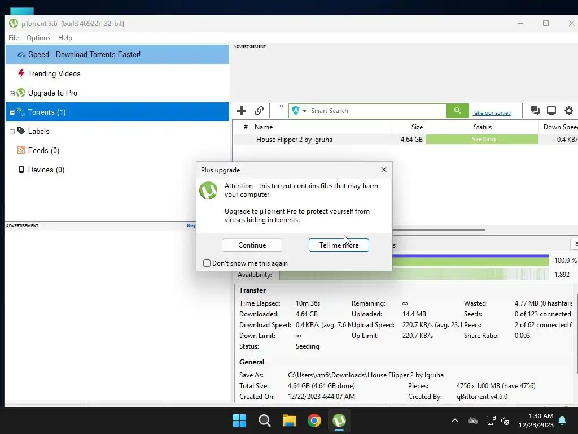Image resolution: width=578 pixels, height=434 pixels.
Task: Click the Save As path text
Action: pos(366,375)
